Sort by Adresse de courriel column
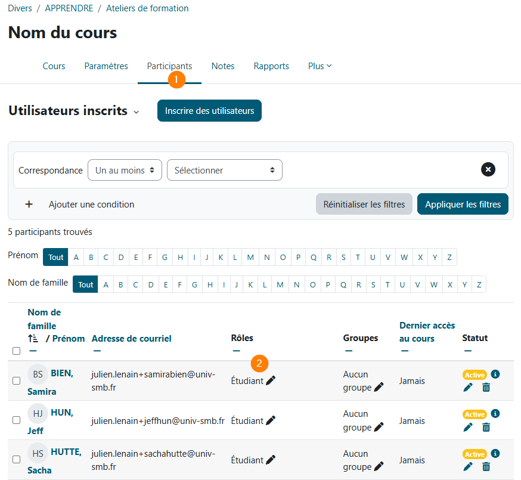This screenshot has height=480, width=521. click(132, 339)
